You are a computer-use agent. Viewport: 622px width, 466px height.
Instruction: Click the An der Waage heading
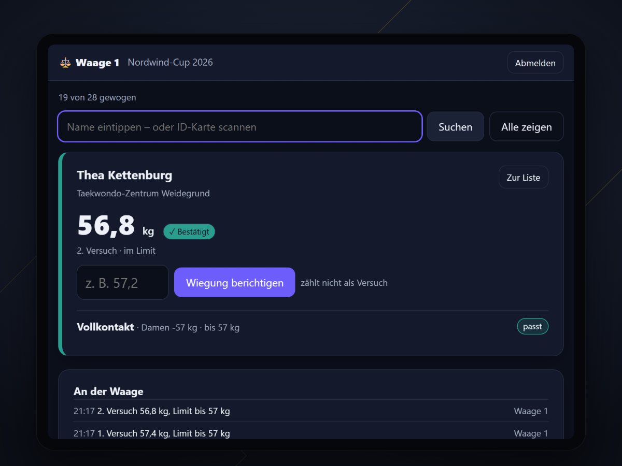tap(108, 391)
